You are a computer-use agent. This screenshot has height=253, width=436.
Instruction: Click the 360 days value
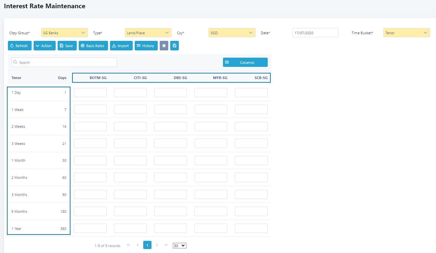[63, 229]
